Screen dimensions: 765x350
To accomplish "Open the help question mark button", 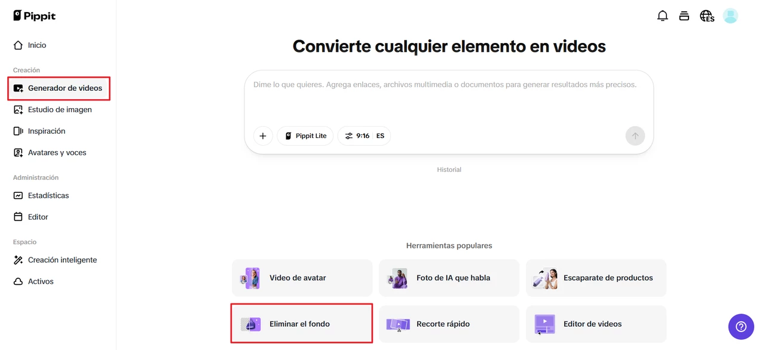I will point(740,327).
